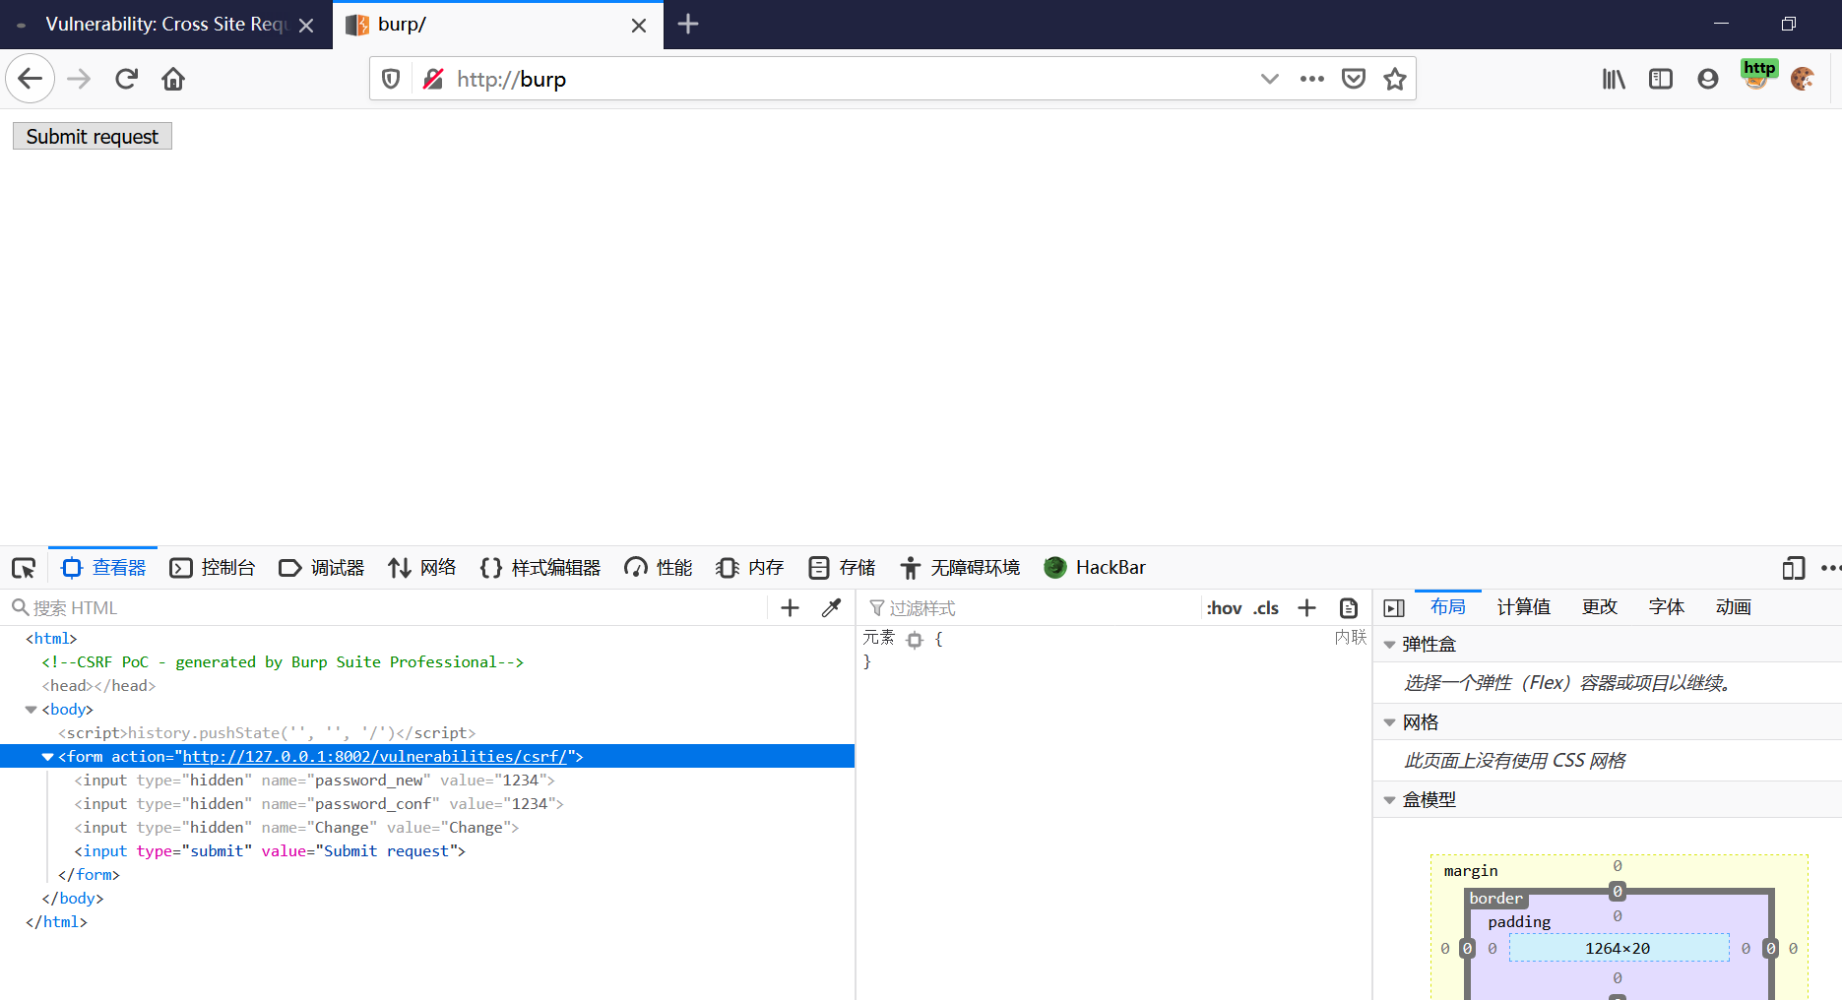The width and height of the screenshot is (1842, 1000).
Task: Switch to the 更改 tab
Action: (x=1599, y=607)
